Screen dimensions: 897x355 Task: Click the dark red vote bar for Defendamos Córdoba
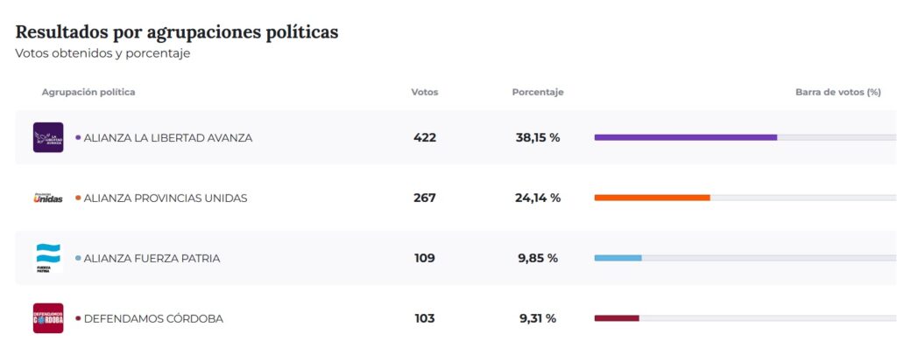617,318
